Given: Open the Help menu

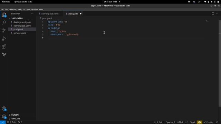Looking at the screenshot, I should pyautogui.click(x=41, y=9).
